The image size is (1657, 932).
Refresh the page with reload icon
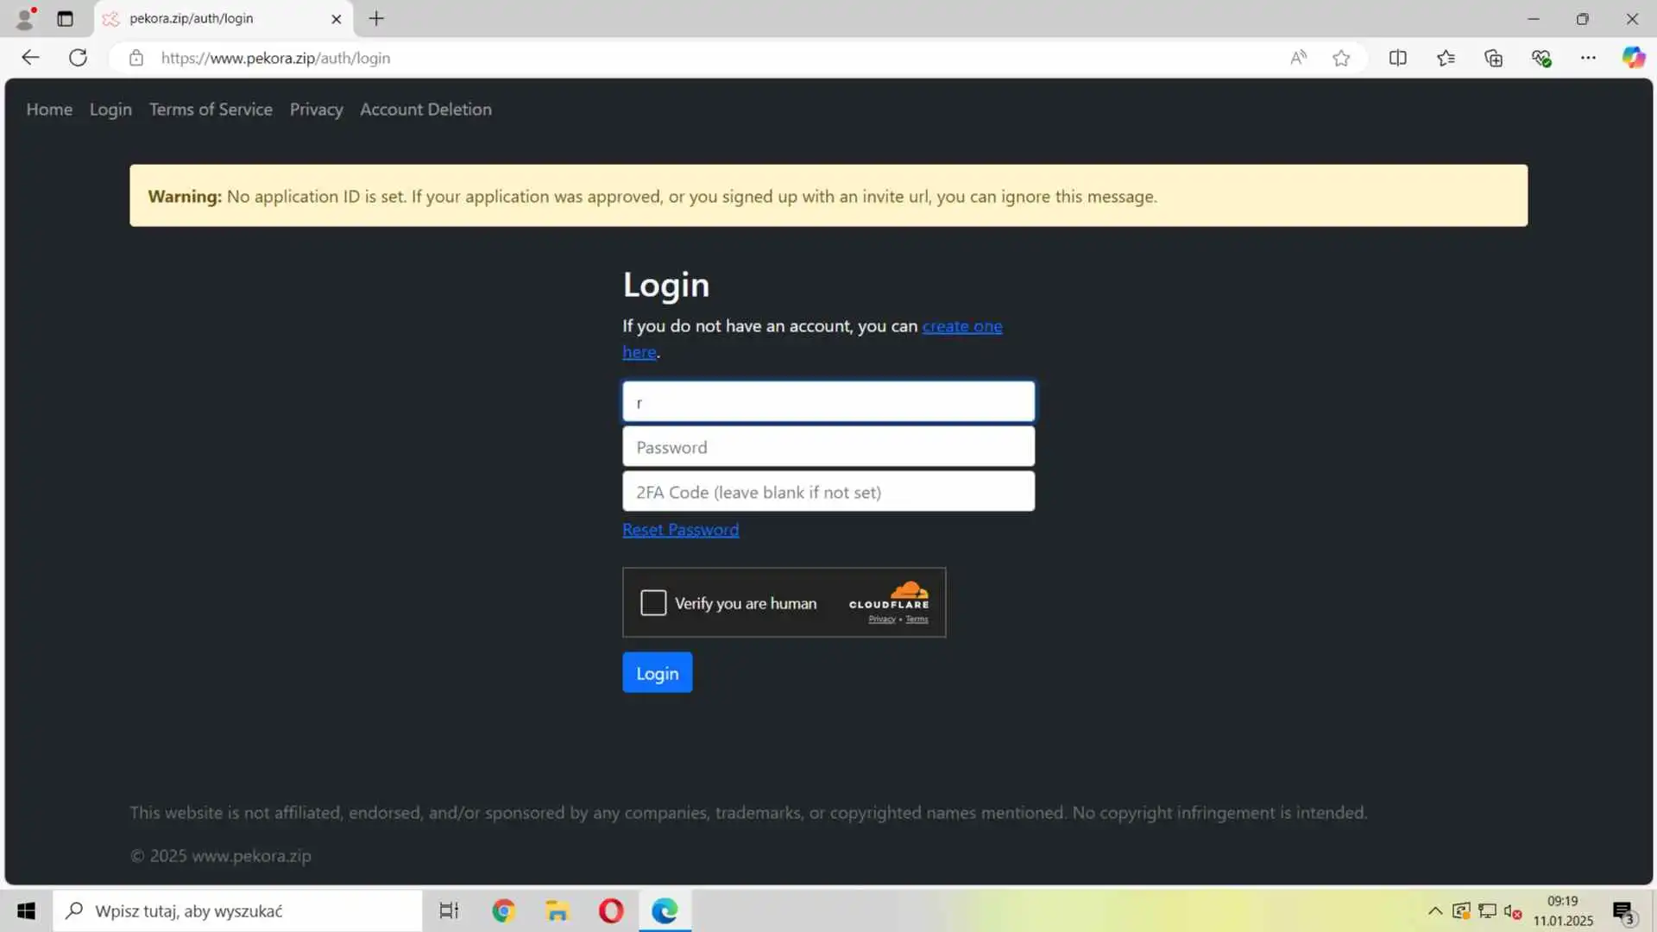pos(78,58)
